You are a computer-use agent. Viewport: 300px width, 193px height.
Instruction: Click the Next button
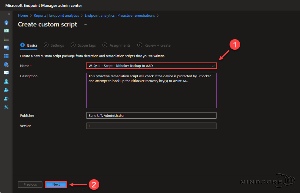pos(56,184)
